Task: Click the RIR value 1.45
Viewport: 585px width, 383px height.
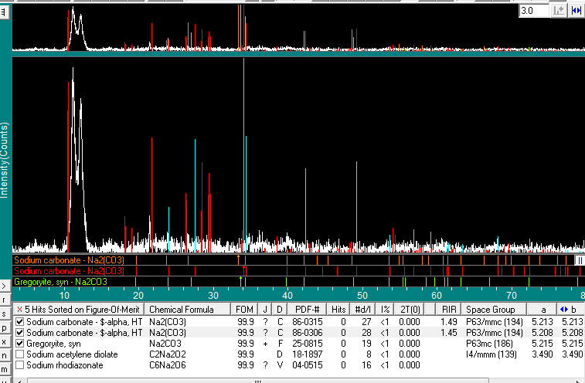Action: 449,333
